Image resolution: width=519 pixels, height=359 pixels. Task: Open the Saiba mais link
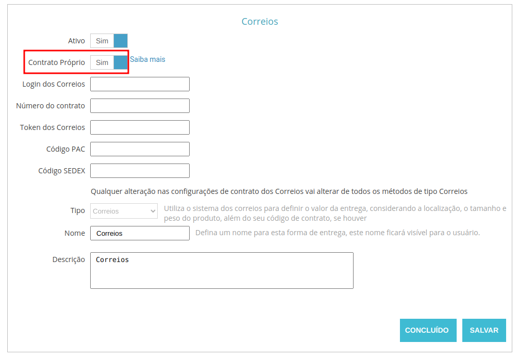147,59
